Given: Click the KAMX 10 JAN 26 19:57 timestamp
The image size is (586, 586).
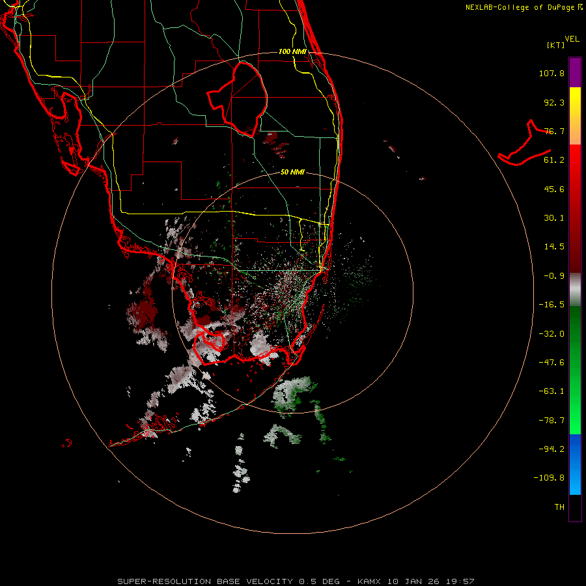Looking at the screenshot, I should pos(416,581).
